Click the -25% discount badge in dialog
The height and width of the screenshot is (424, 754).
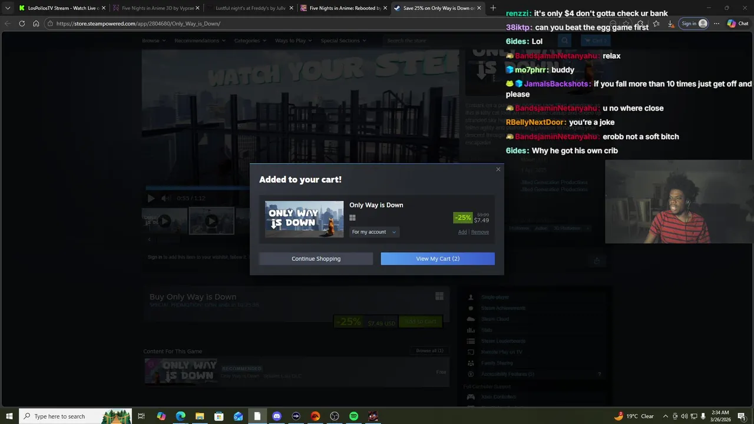[x=463, y=218]
